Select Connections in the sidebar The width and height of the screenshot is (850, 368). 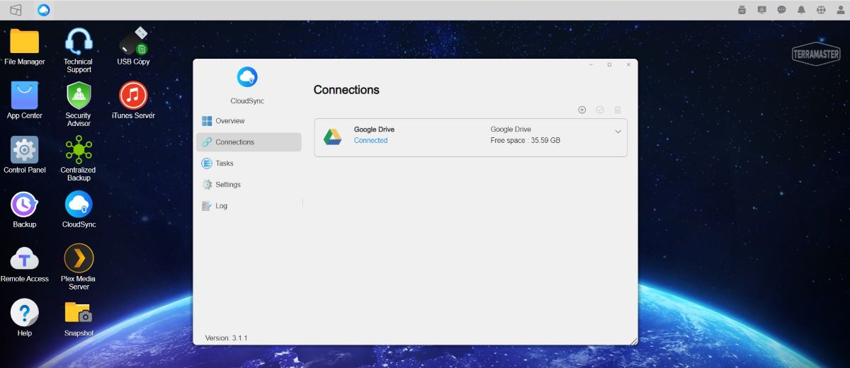[x=249, y=142]
